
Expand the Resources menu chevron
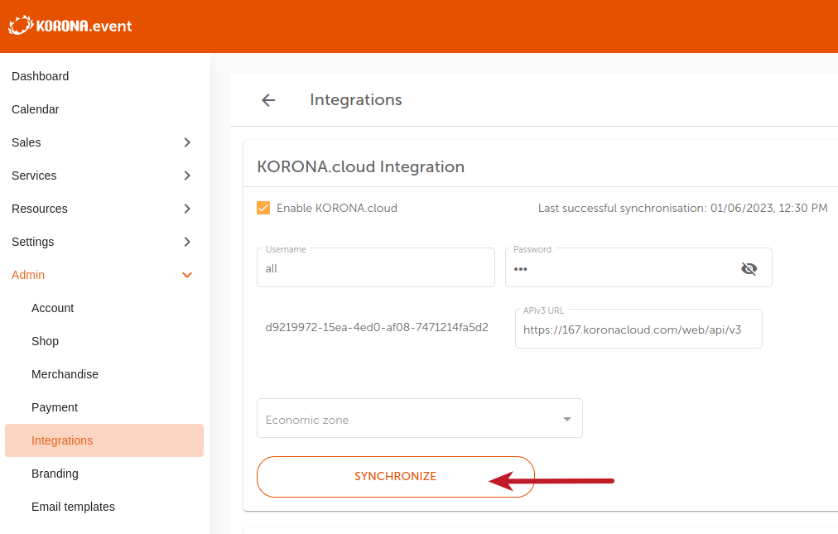click(187, 209)
